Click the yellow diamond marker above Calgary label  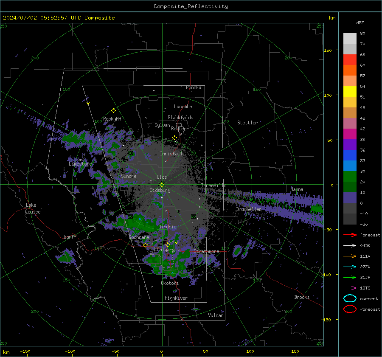[168, 245]
